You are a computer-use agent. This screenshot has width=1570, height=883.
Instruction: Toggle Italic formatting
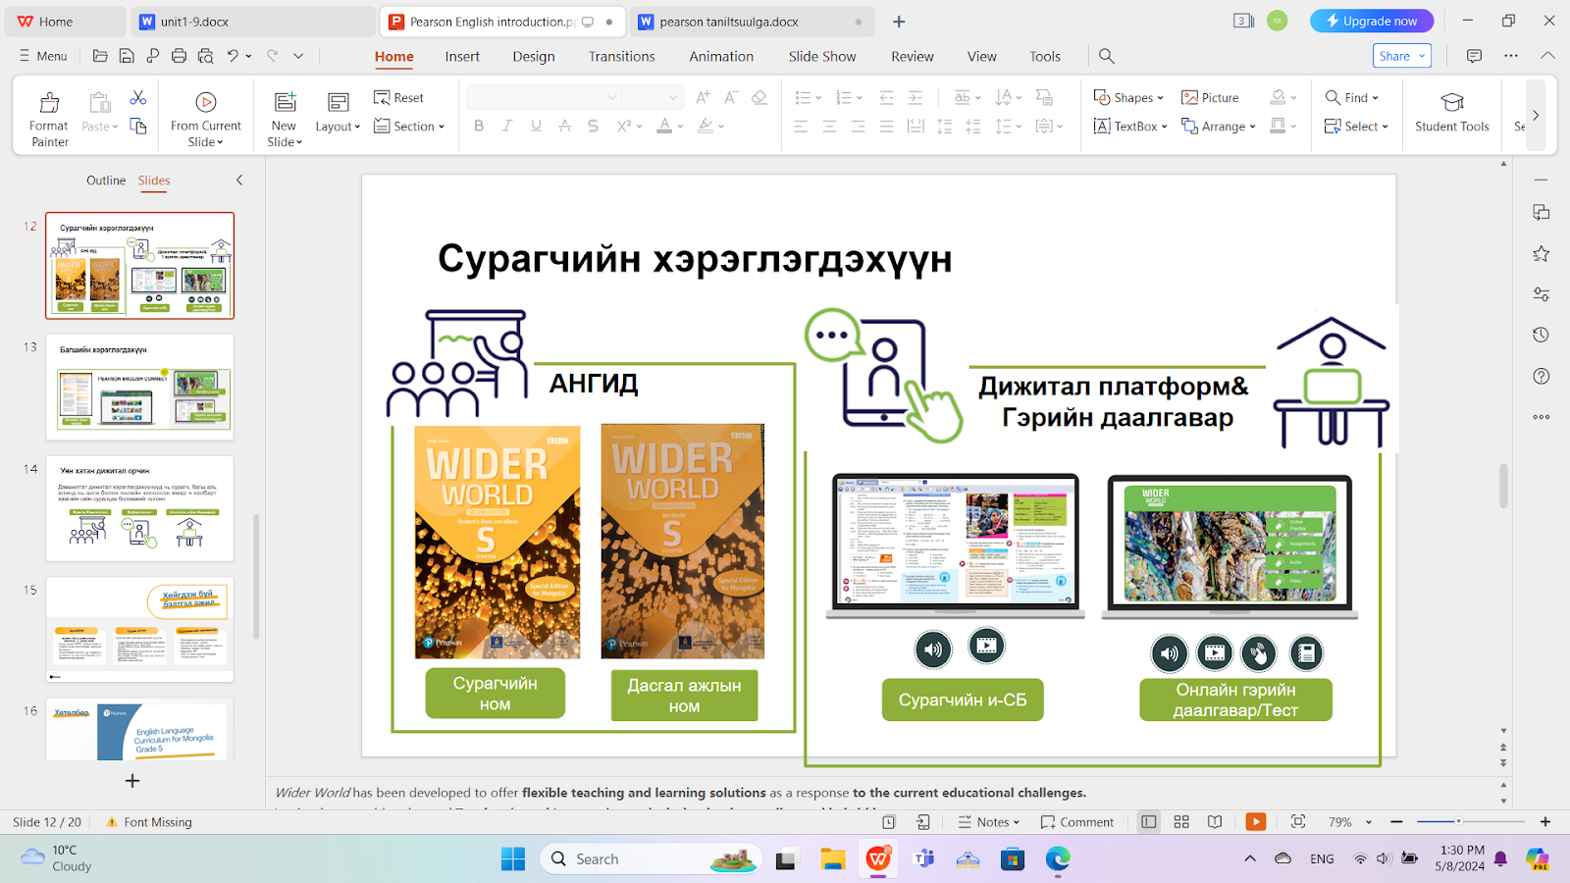[507, 126]
